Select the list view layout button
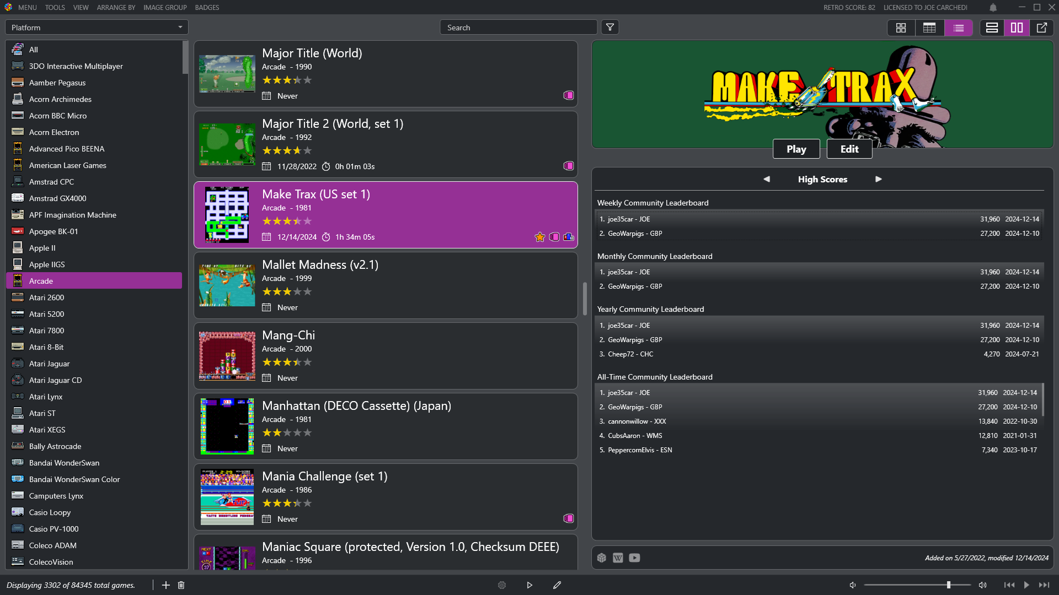Image resolution: width=1059 pixels, height=595 pixels. [x=959, y=28]
